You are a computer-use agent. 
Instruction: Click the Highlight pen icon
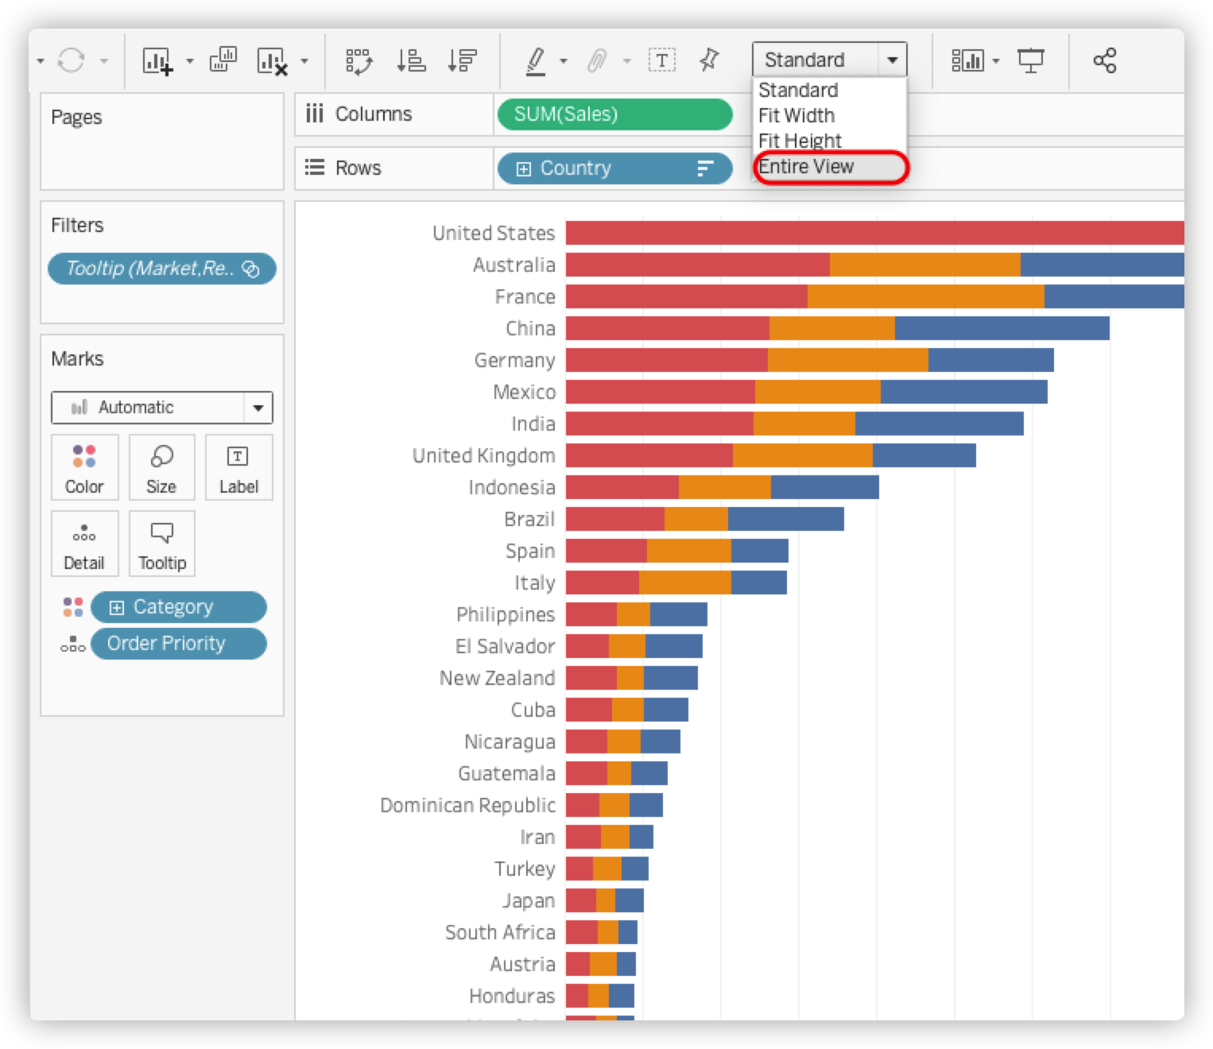(537, 60)
